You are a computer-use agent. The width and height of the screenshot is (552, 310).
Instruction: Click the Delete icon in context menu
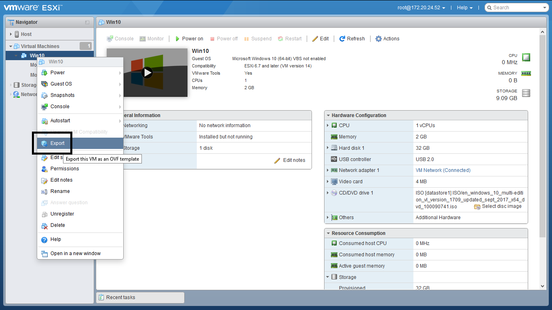click(x=44, y=226)
